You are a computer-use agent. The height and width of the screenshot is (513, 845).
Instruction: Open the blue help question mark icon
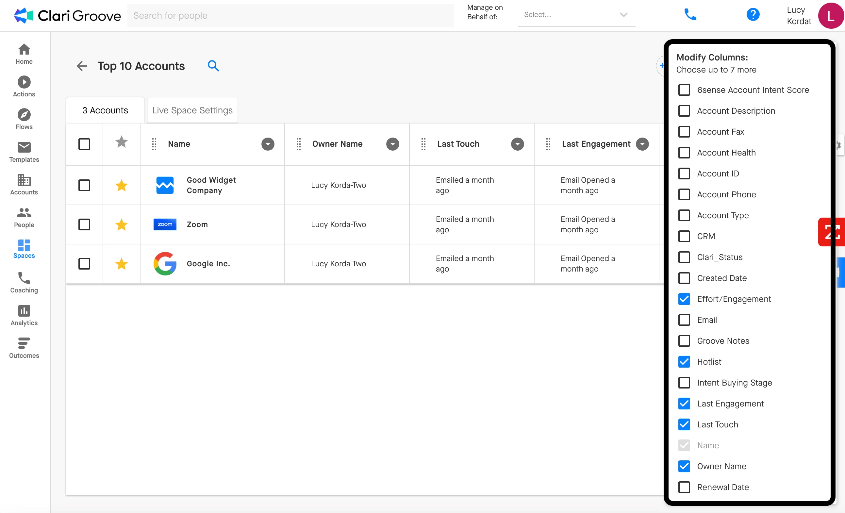pyautogui.click(x=753, y=15)
